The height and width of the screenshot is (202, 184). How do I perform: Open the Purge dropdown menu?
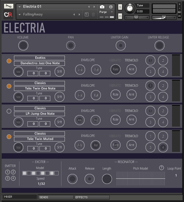(x=106, y=12)
